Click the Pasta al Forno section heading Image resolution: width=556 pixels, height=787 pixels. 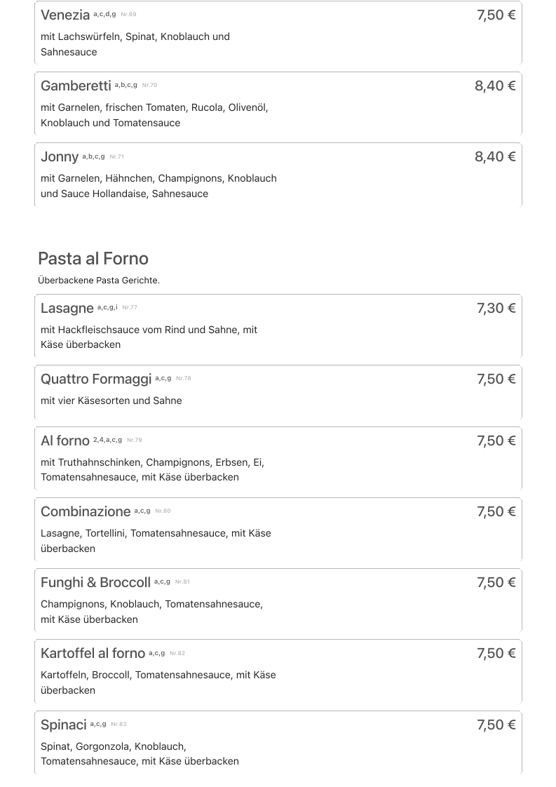pyautogui.click(x=93, y=258)
